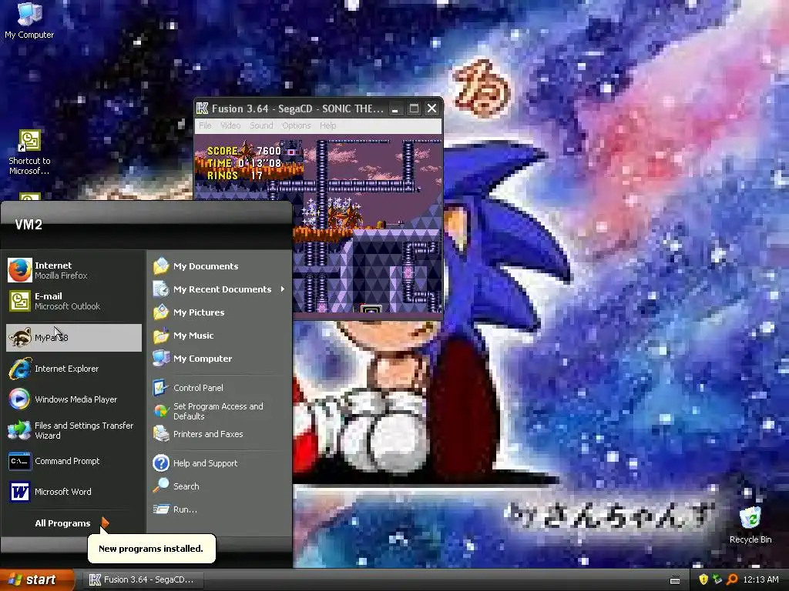
Task: Close the Fusion emulator window
Action: pyautogui.click(x=431, y=109)
